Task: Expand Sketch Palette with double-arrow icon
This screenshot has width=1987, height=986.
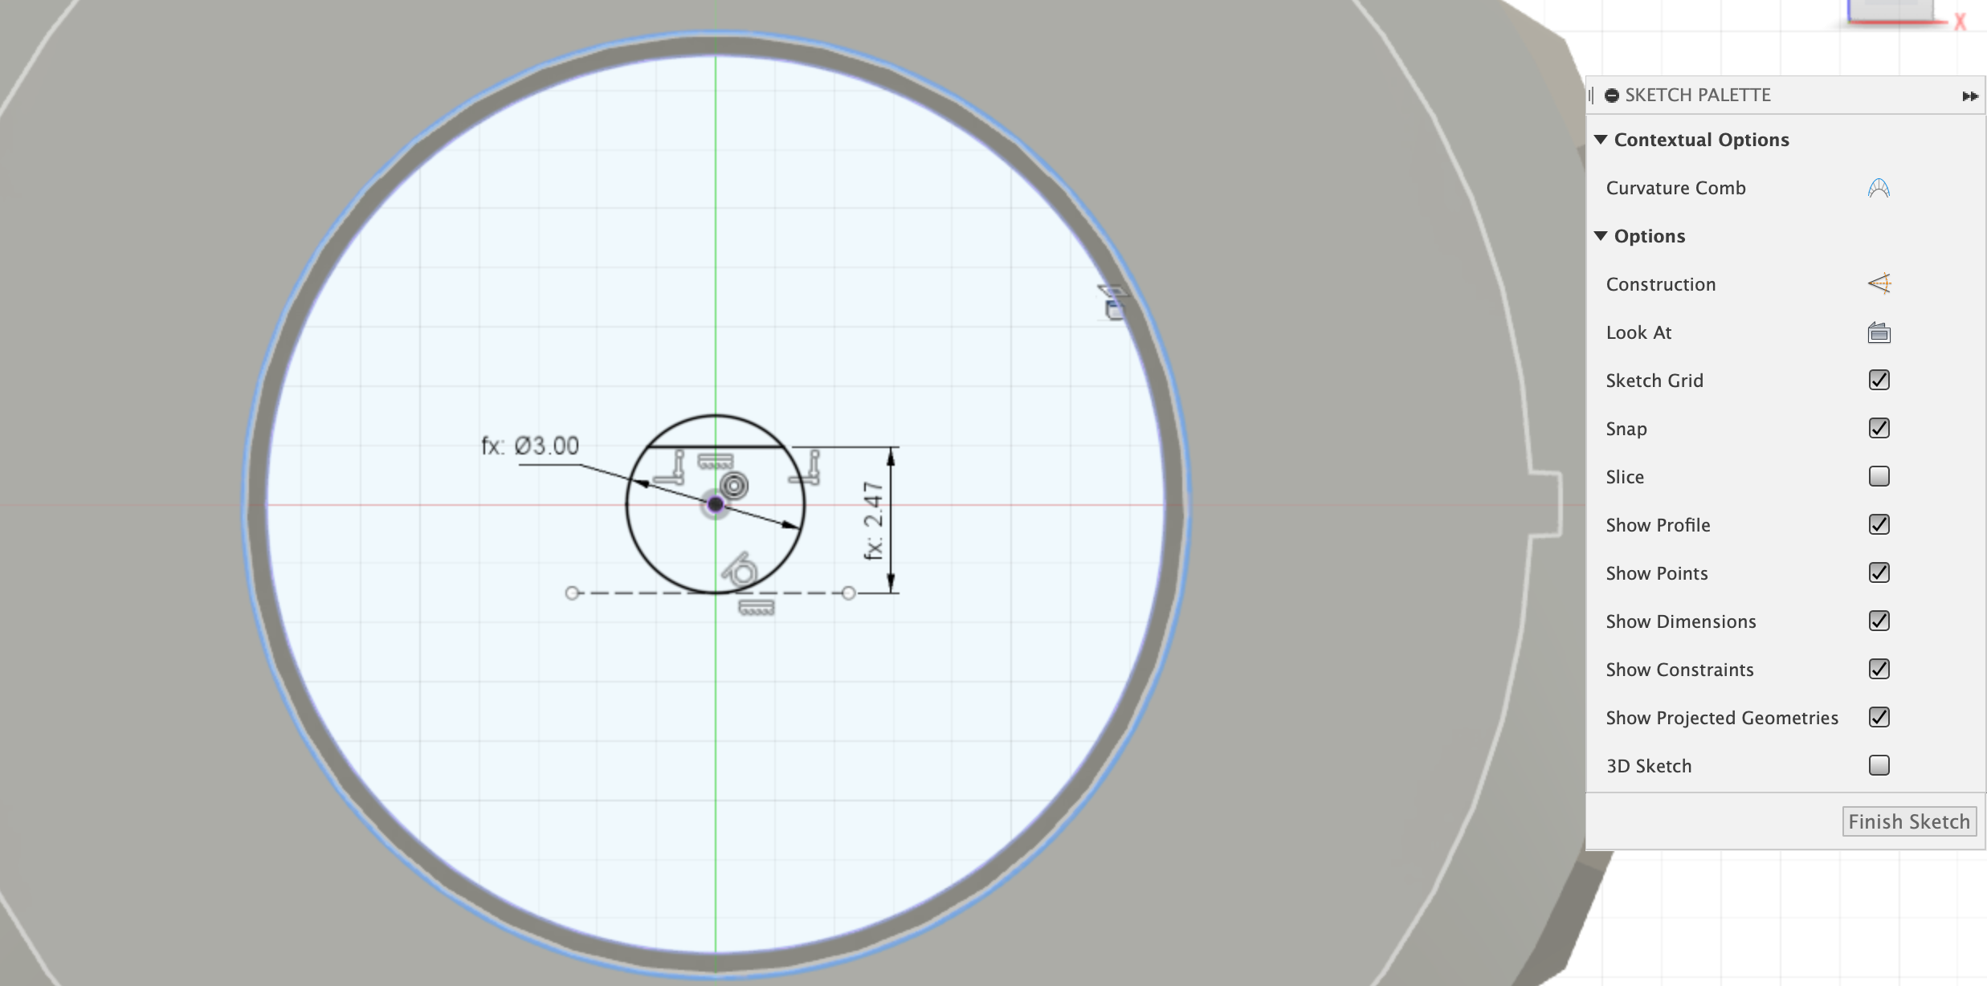Action: point(1970,96)
